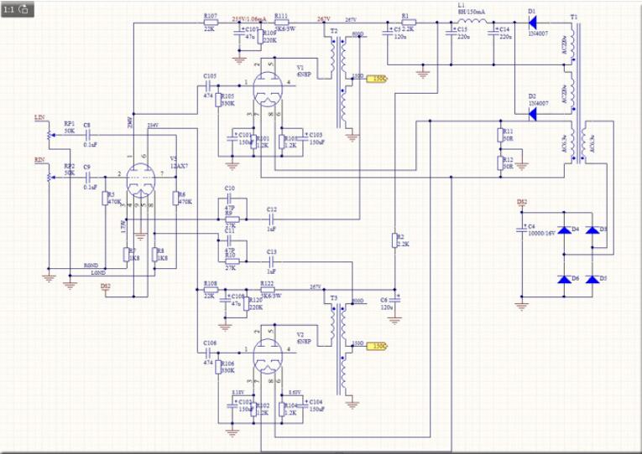Image resolution: width=642 pixels, height=454 pixels.
Task: Click the V5 12AX7 tube label
Action: [x=175, y=158]
